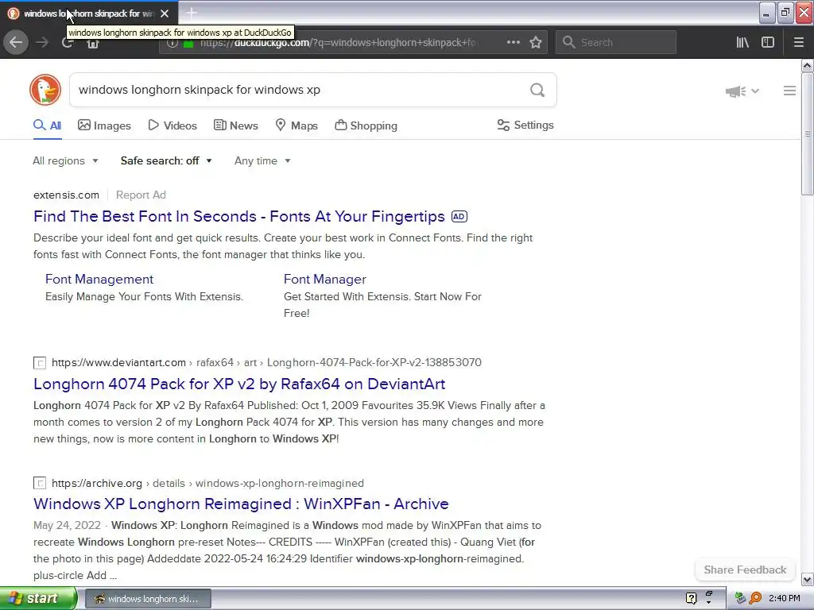Click the DuckDuckGo duck logo

[45, 90]
